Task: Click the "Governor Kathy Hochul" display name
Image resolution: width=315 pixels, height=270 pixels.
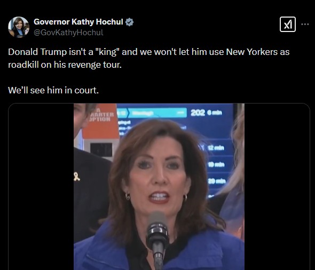Action: point(78,22)
